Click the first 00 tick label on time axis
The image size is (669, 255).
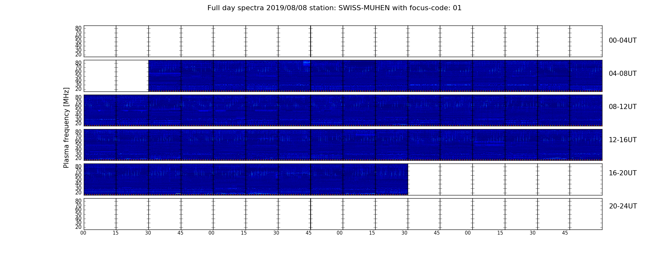pyautogui.click(x=83, y=233)
